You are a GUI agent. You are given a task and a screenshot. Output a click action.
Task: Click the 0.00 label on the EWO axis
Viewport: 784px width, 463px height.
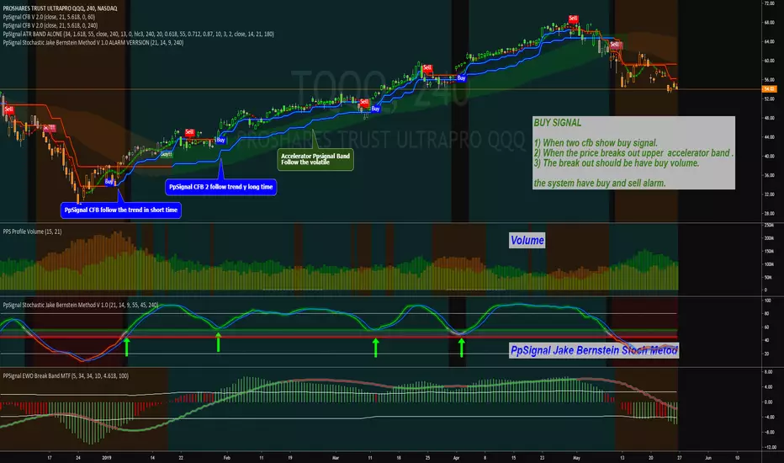point(769,402)
